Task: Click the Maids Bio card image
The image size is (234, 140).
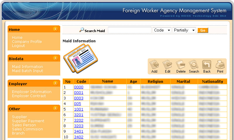Action: (x=80, y=58)
